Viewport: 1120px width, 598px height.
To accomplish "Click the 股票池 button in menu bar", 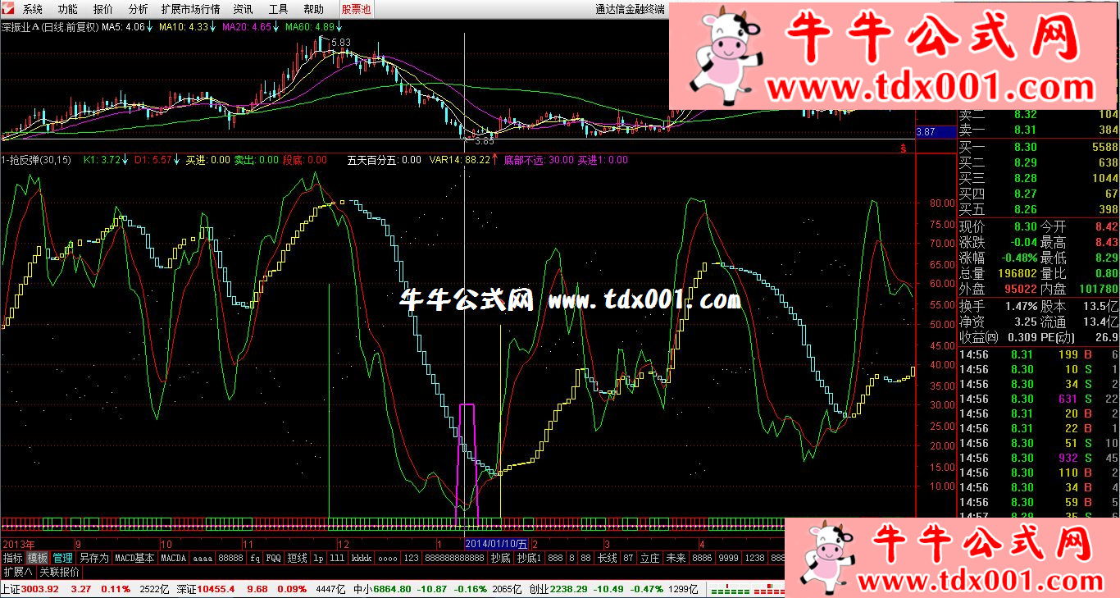I will click(356, 10).
